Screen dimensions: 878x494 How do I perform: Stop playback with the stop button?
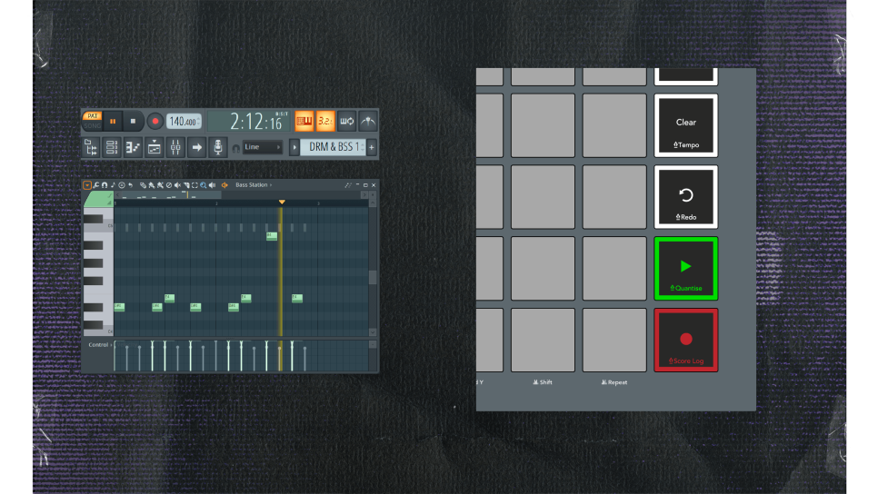[x=133, y=121]
